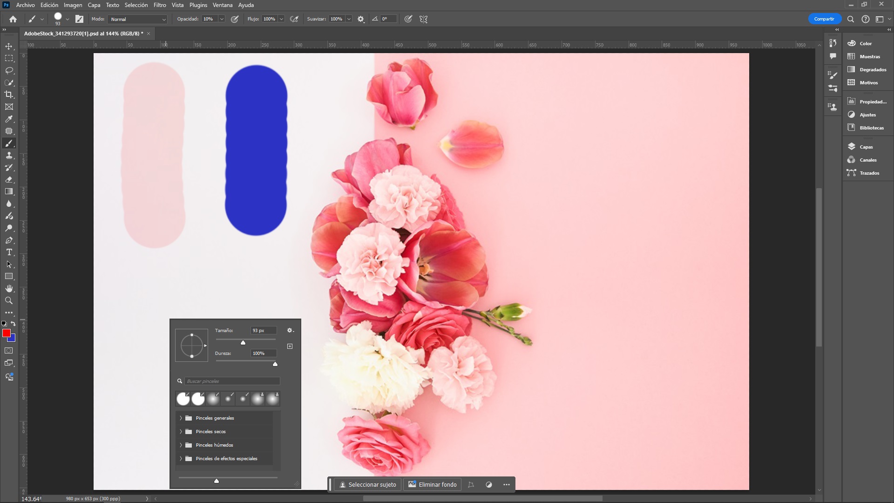894x503 pixels.
Task: Toggle Quick Mask mode
Action: (9, 351)
